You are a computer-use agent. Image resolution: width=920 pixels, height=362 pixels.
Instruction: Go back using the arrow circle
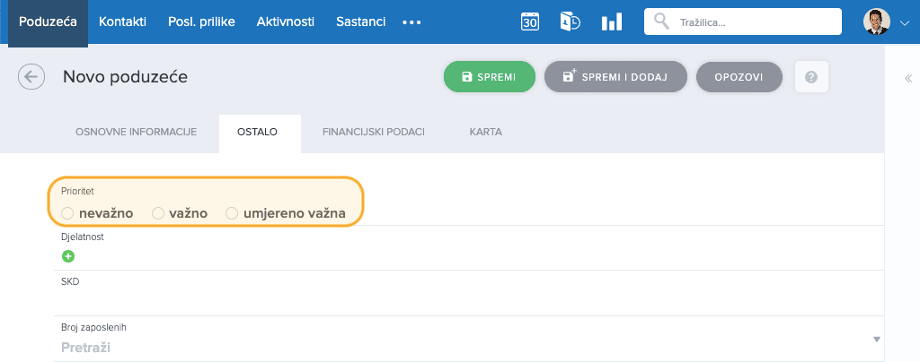pos(31,76)
